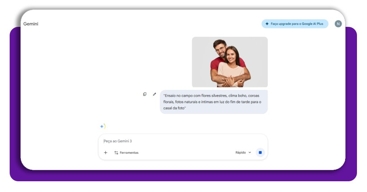Click the last prompt line casal da foto

tap(175, 108)
